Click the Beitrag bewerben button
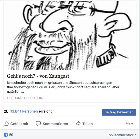Screen dimensions: 140x139 tap(119, 112)
